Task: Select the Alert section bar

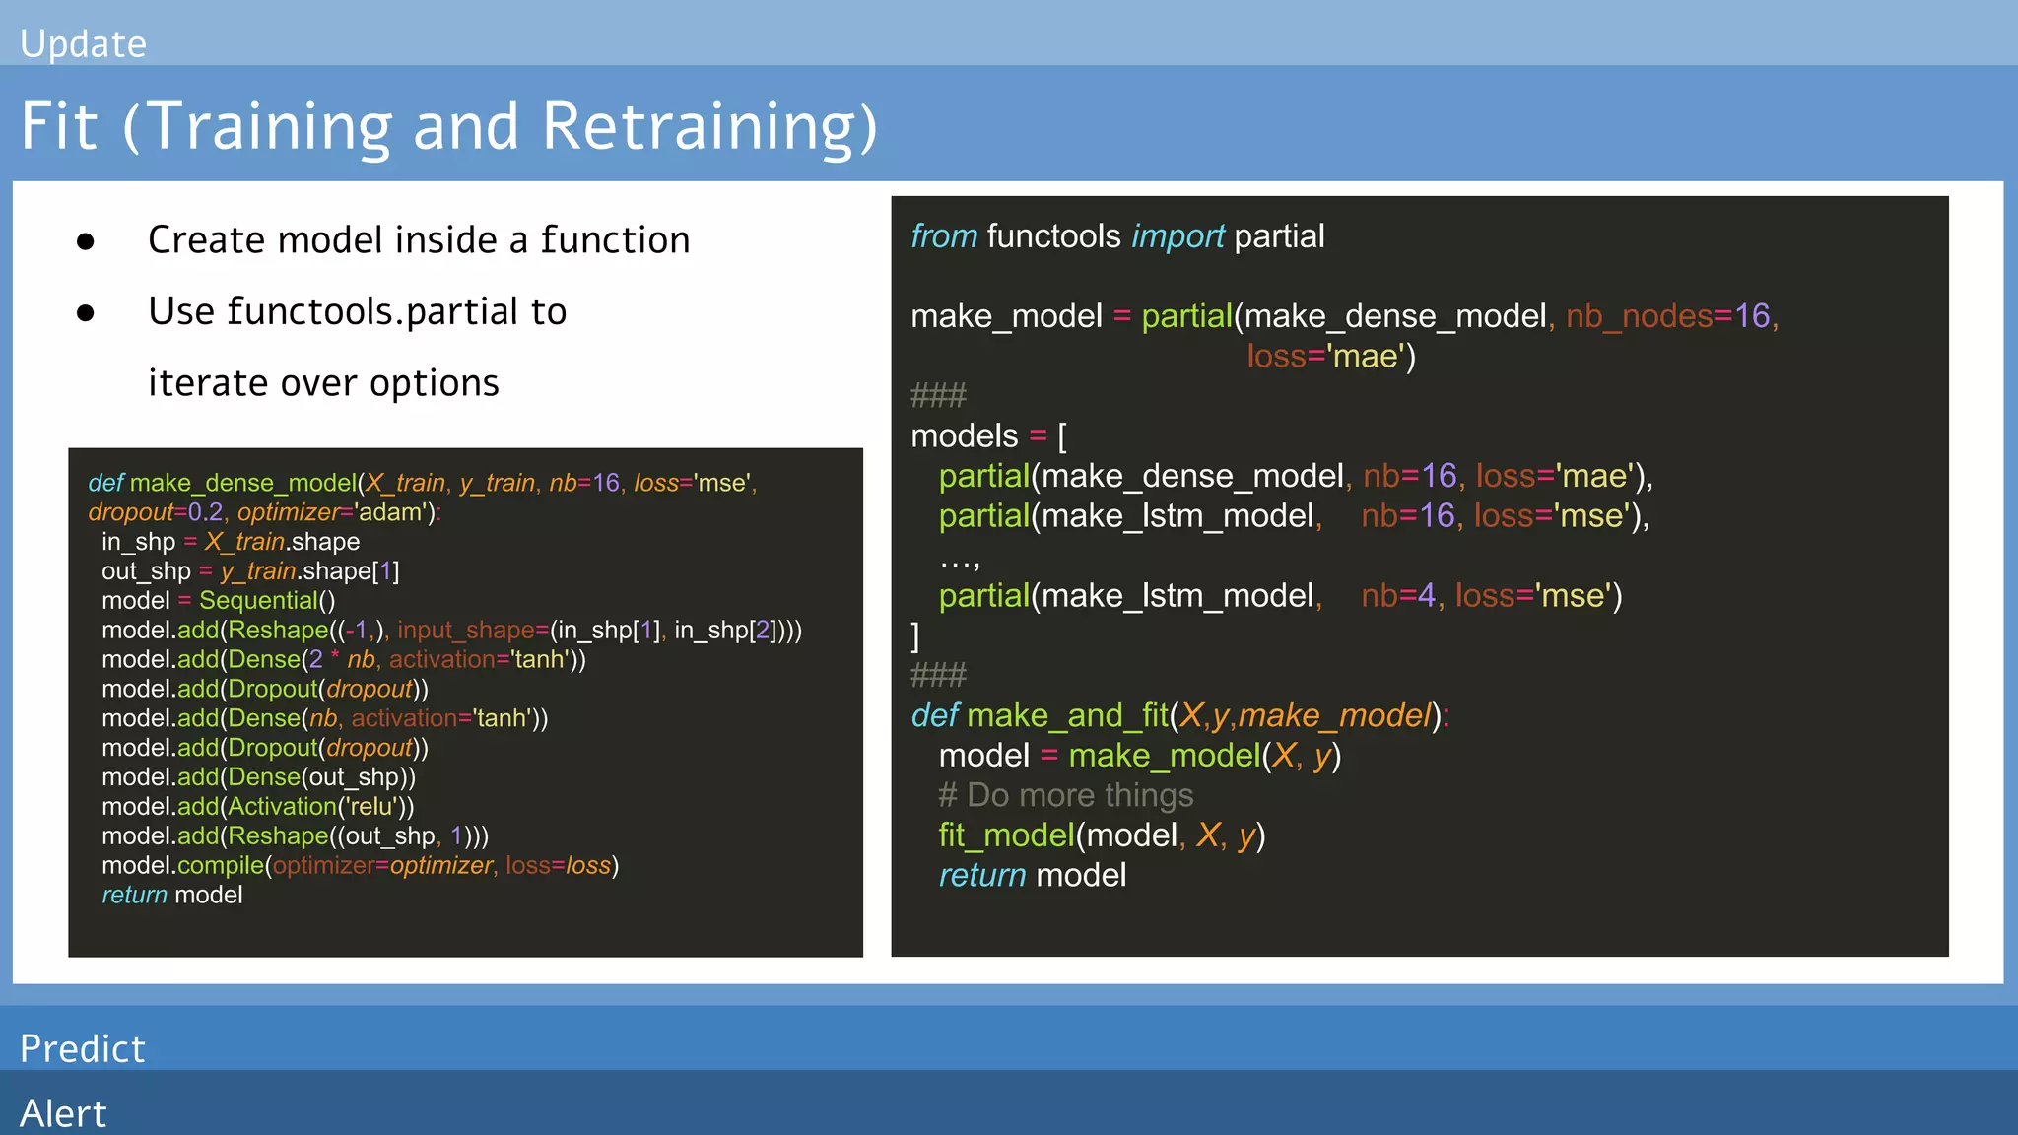Action: 63,1113
